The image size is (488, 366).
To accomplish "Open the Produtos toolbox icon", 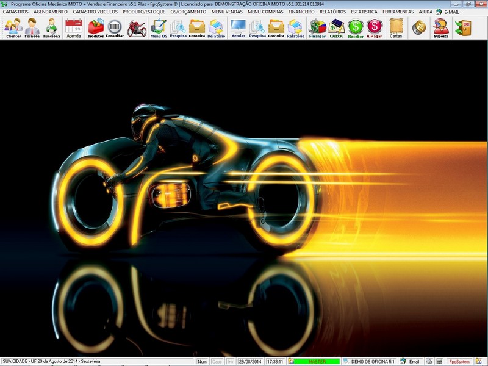I will point(96,28).
